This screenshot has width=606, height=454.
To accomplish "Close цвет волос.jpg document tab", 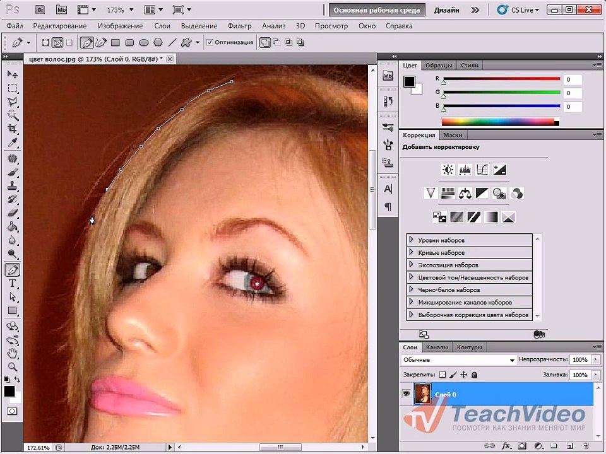I will coord(170,59).
